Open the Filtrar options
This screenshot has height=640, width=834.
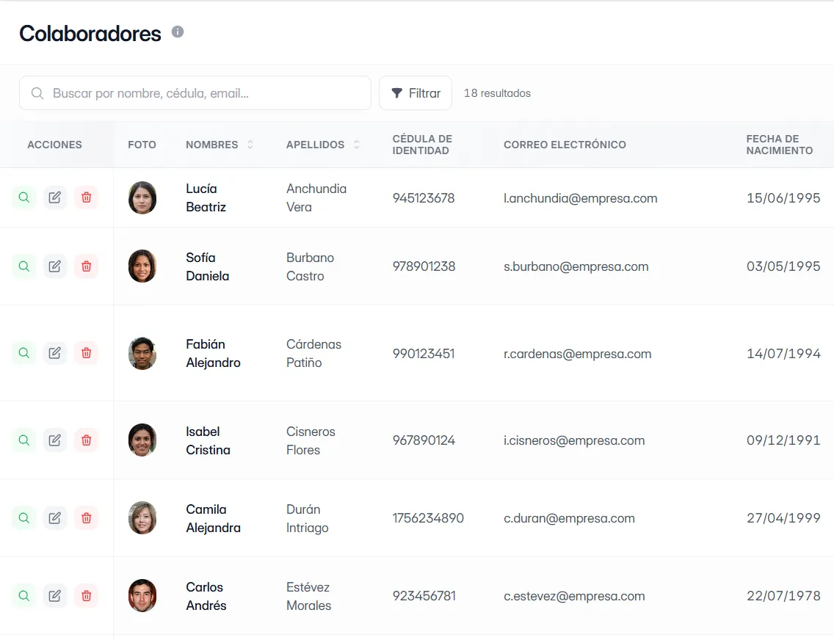(416, 93)
